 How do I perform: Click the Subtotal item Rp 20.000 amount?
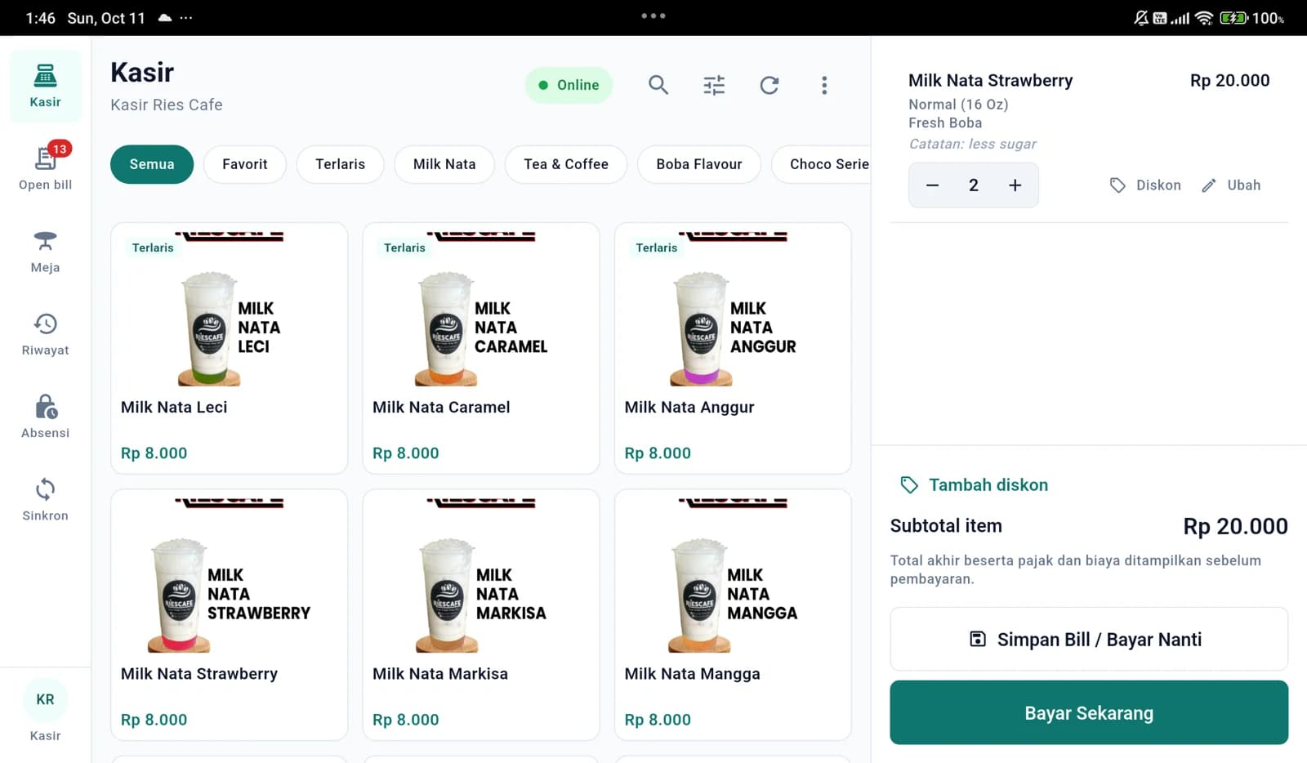coord(1235,526)
